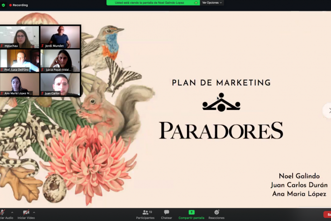This screenshot has width=331, height=221.
Task: Click the green encryption shield icon
Action: 3,5
